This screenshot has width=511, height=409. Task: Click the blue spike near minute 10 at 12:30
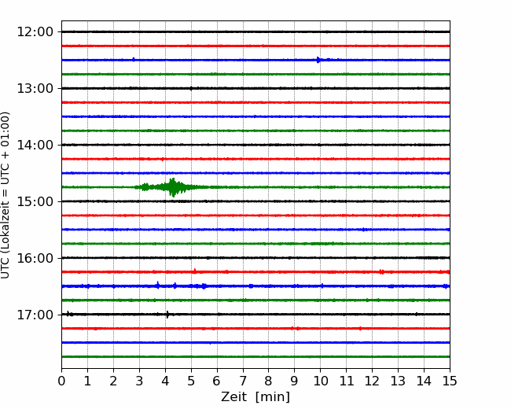[x=318, y=60]
